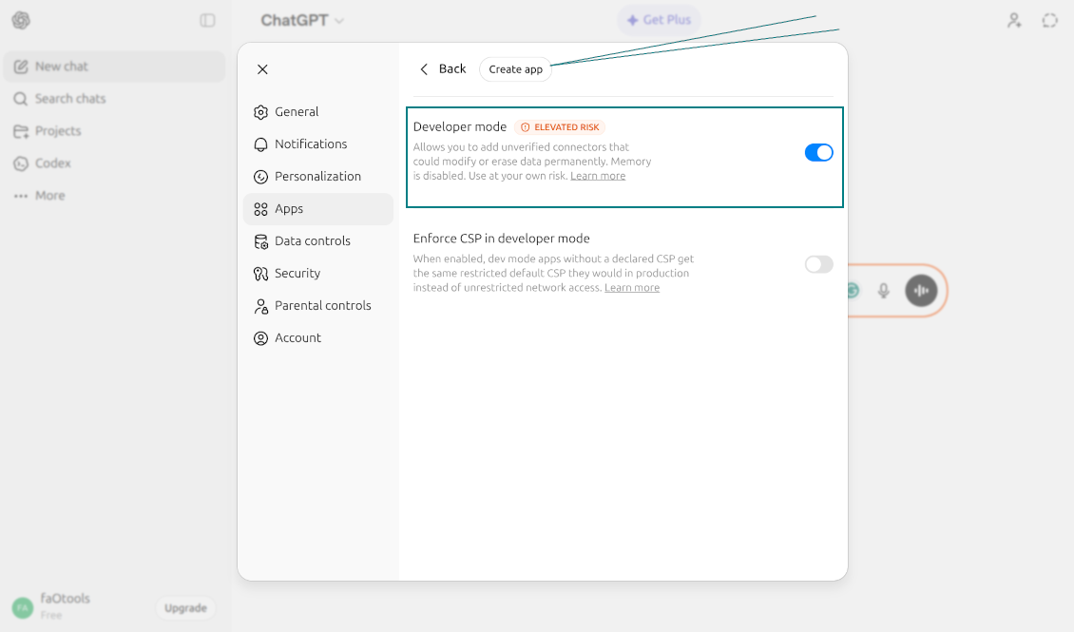Disable the Developer mode toggle
The image size is (1074, 632).
tap(818, 152)
